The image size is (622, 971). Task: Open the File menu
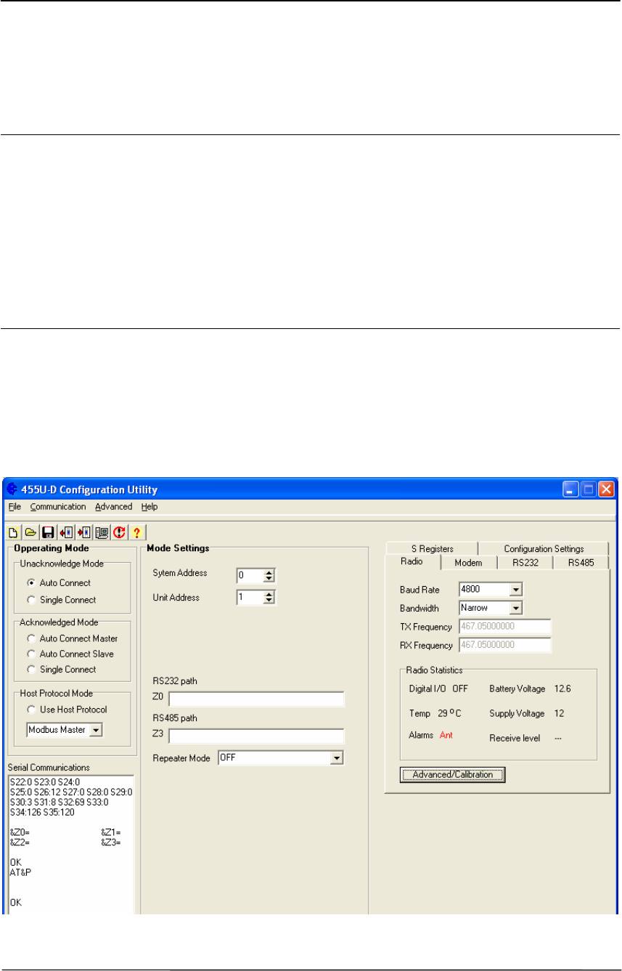15,507
